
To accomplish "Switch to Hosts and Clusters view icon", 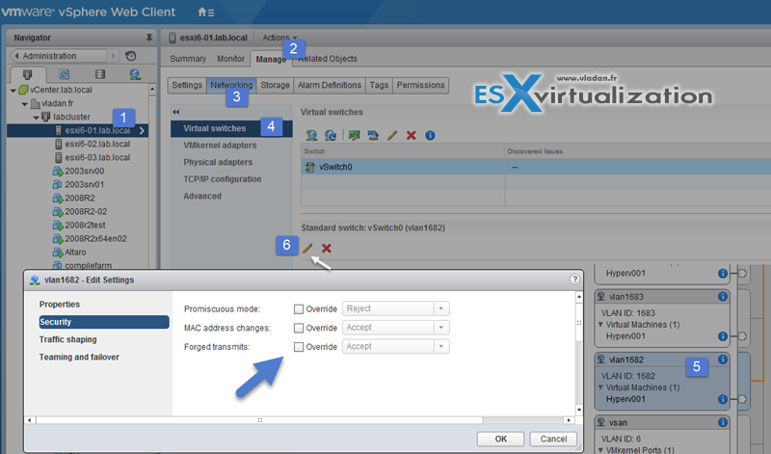I will pos(28,74).
